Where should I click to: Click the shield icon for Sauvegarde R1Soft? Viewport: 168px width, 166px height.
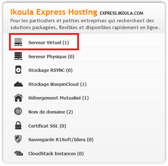18,139
